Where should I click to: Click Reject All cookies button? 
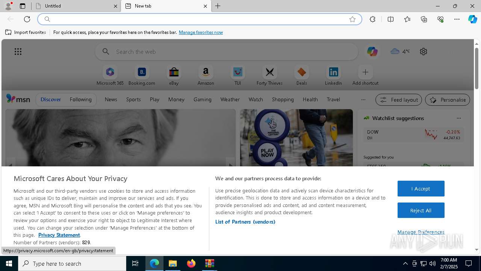421,210
